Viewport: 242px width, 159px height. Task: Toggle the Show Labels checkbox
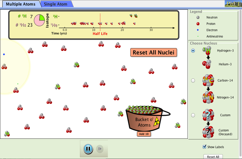coord(204,146)
